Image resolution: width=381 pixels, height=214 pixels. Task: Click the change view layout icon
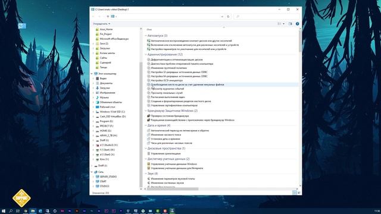(279, 24)
